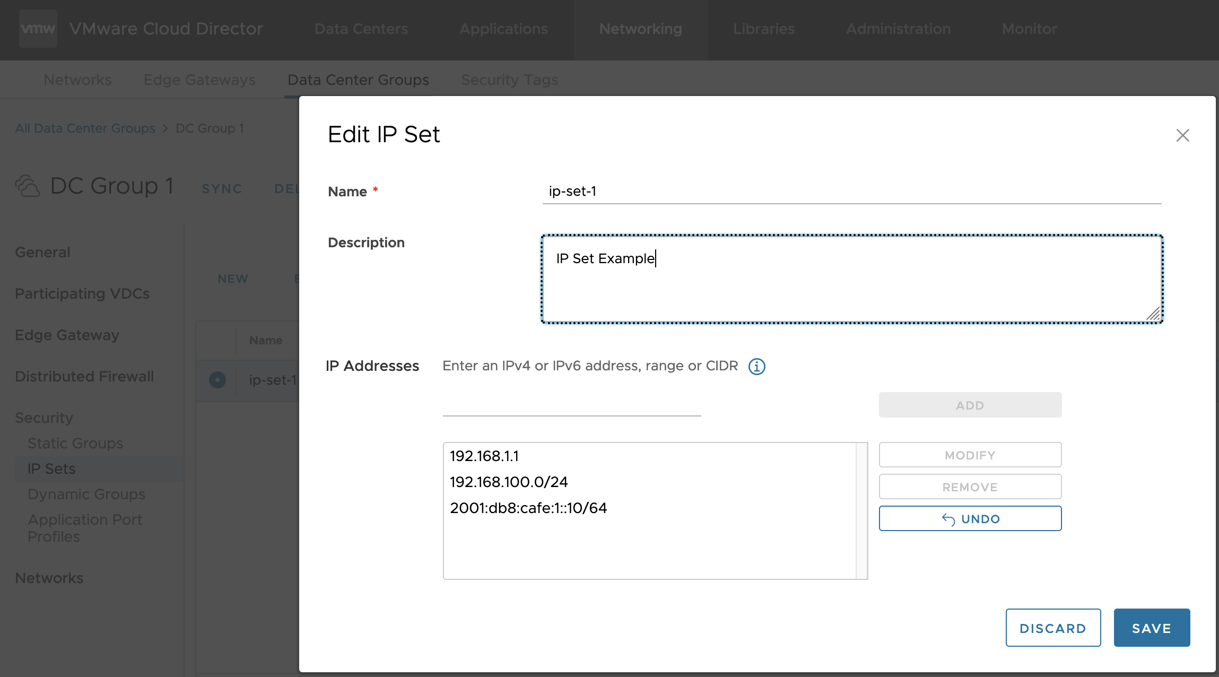The height and width of the screenshot is (677, 1219).
Task: Discard the IP set edits
Action: (x=1053, y=628)
